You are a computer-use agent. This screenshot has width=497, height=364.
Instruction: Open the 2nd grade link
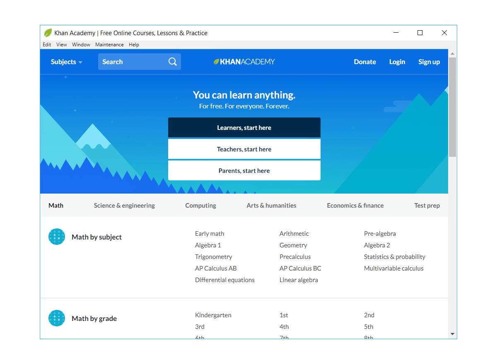(369, 315)
